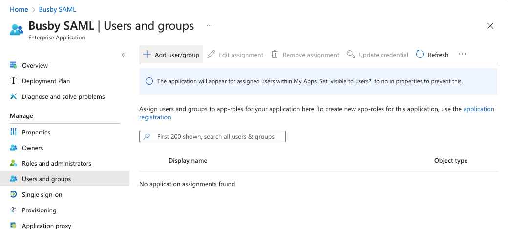Open the ellipsis menu next to the page title
Image resolution: width=508 pixels, height=229 pixels.
(210, 26)
